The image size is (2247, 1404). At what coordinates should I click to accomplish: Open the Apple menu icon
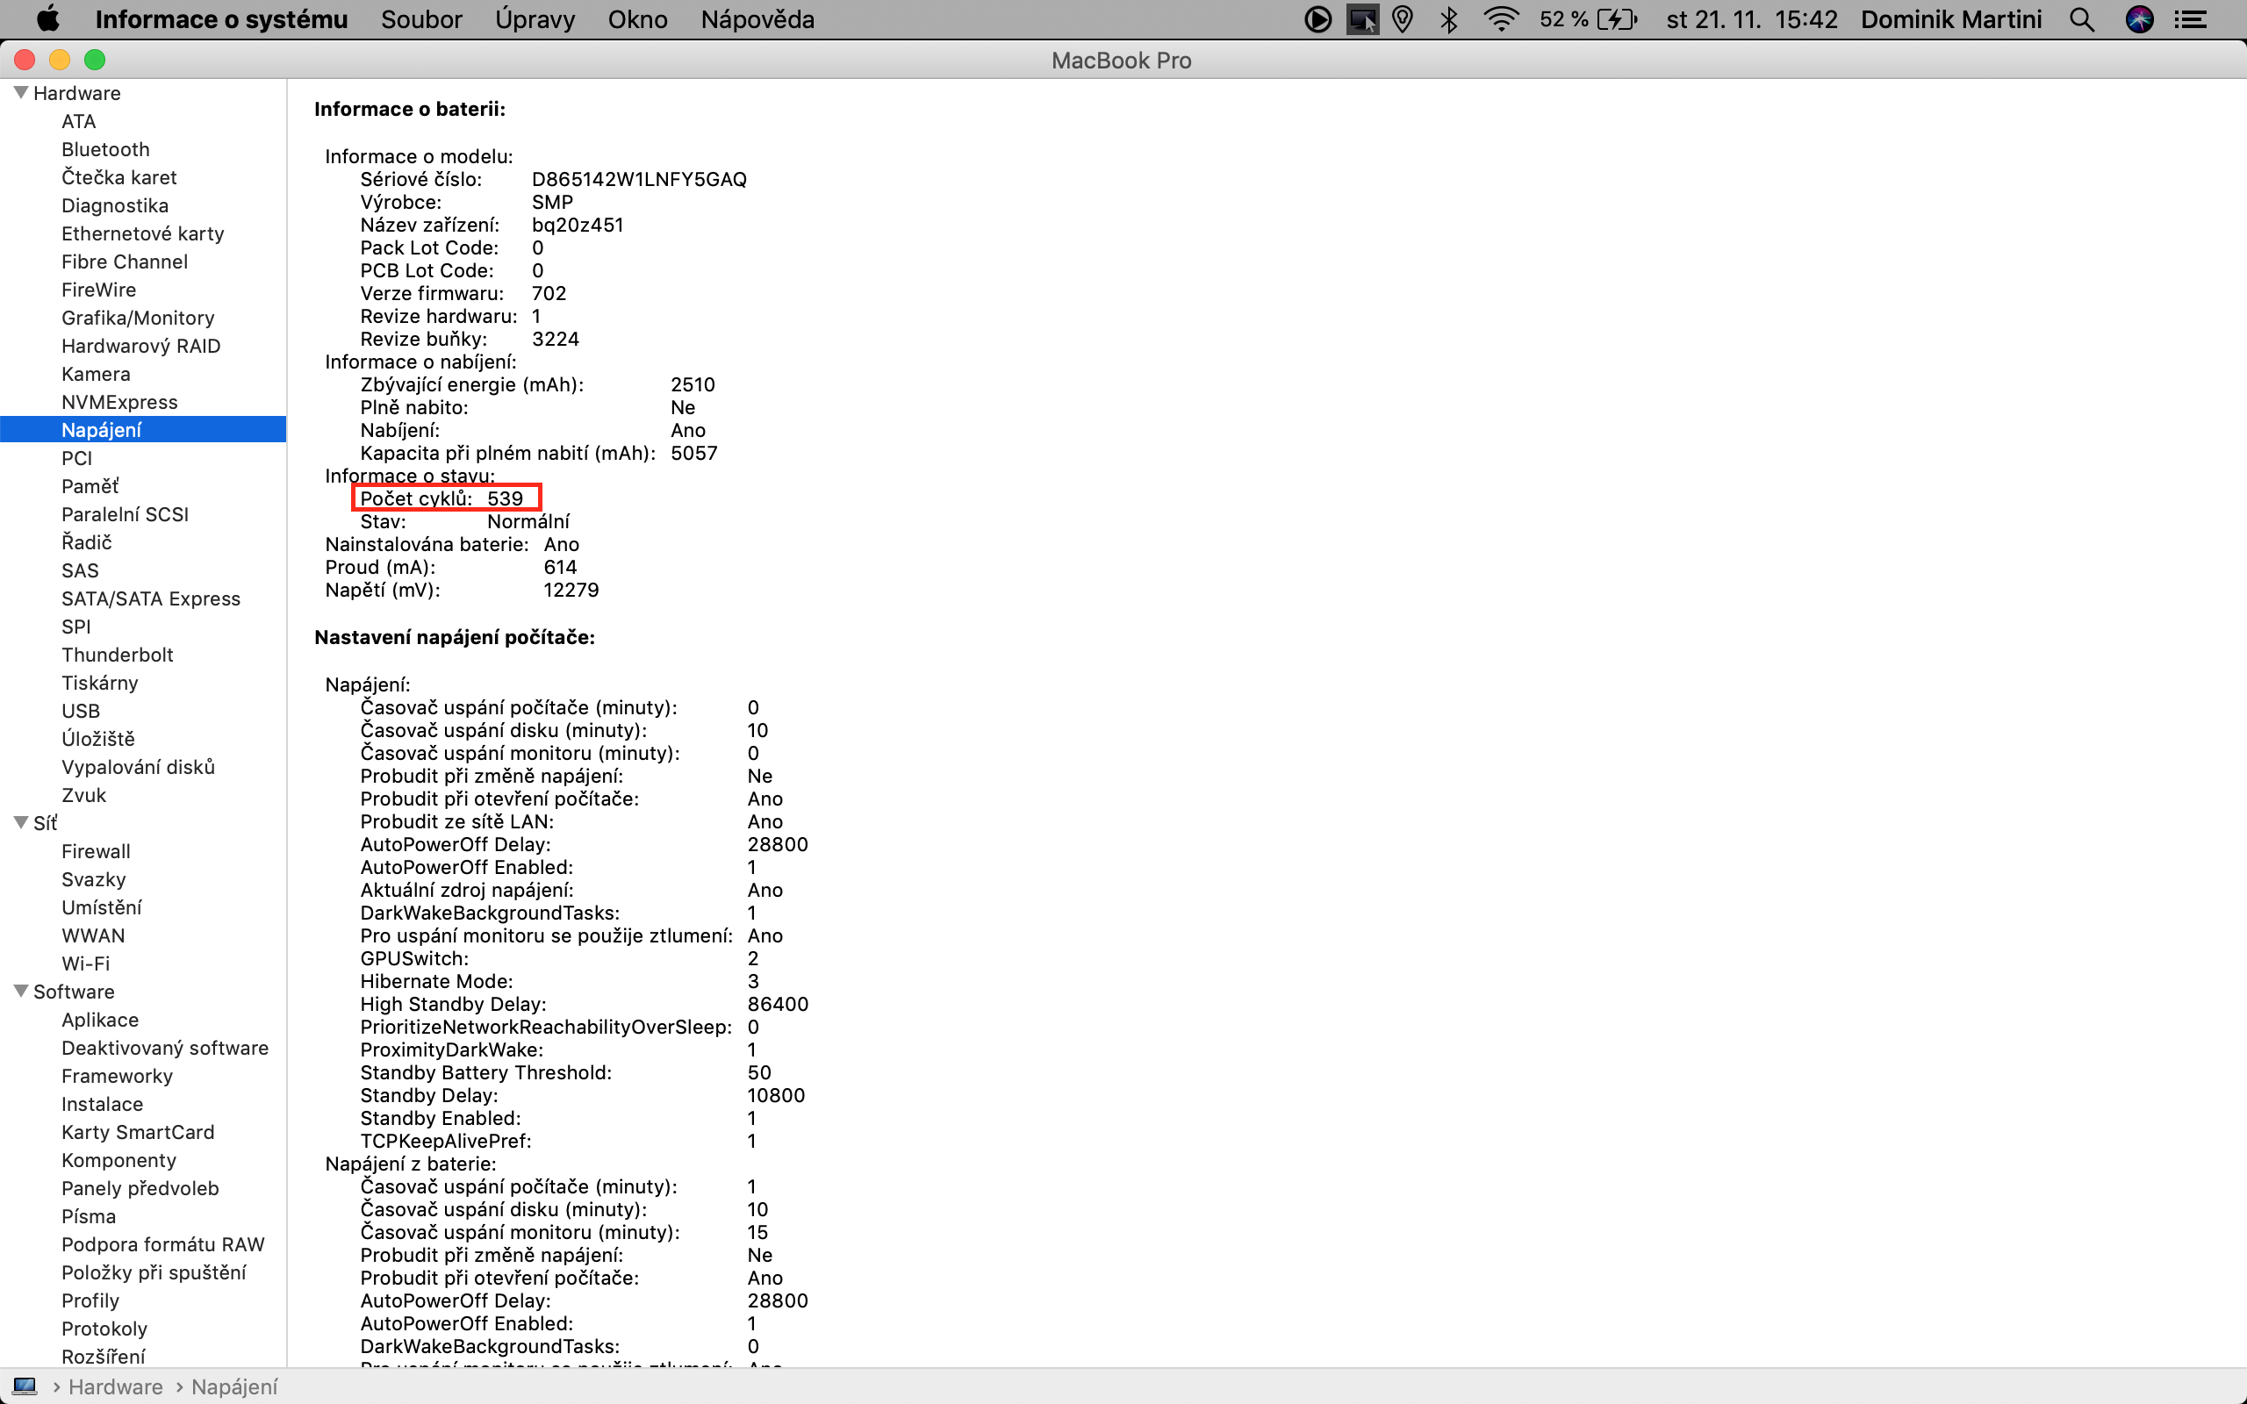click(47, 18)
